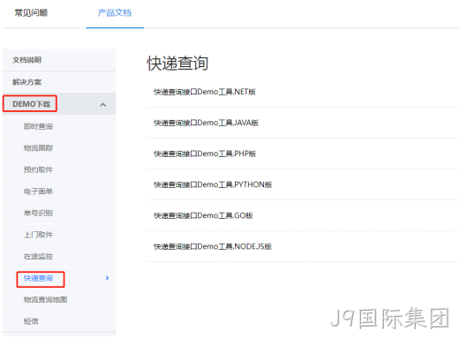Select 在途监控 in the sidebar
This screenshot has width=460, height=338.
[x=38, y=257]
